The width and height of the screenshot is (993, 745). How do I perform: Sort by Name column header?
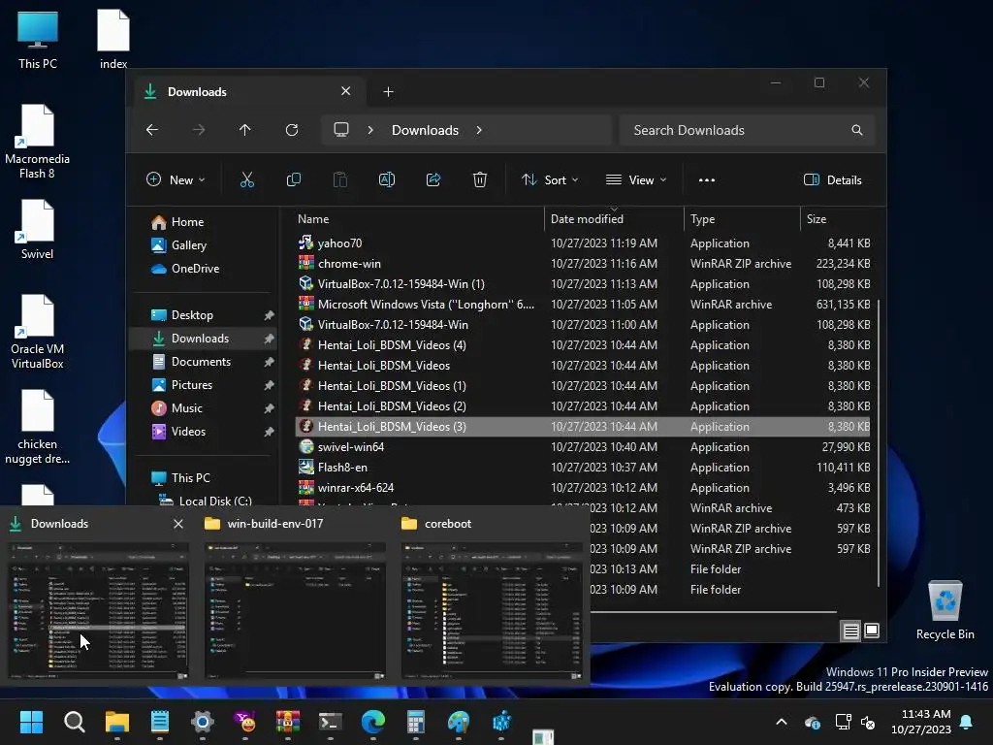(x=419, y=218)
